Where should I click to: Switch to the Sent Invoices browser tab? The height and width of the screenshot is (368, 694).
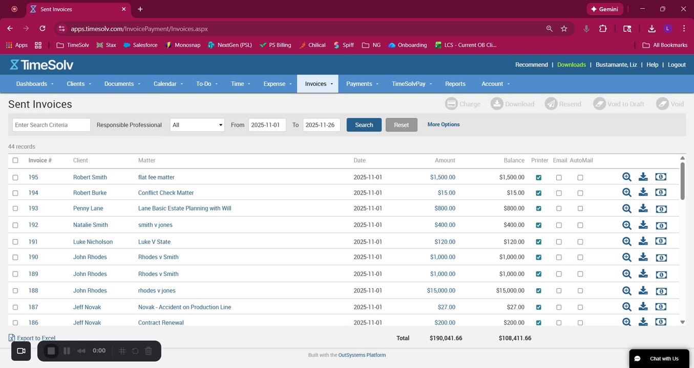point(78,9)
